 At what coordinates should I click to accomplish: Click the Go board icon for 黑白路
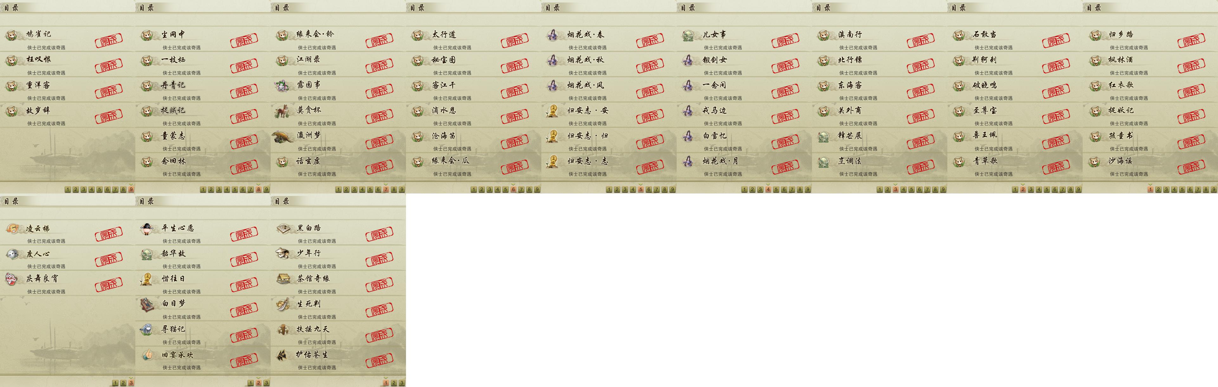coord(283,228)
